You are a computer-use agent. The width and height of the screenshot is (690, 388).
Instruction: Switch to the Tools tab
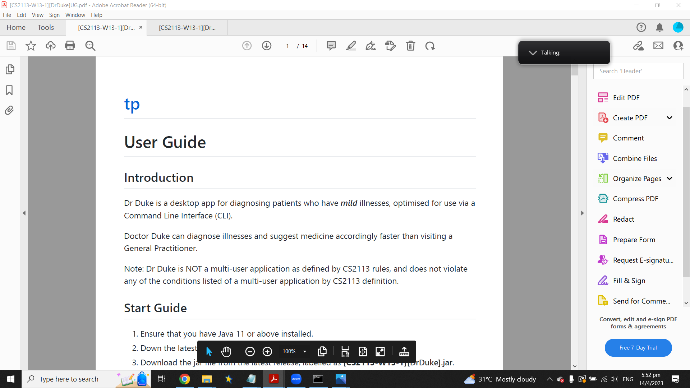[x=46, y=27]
